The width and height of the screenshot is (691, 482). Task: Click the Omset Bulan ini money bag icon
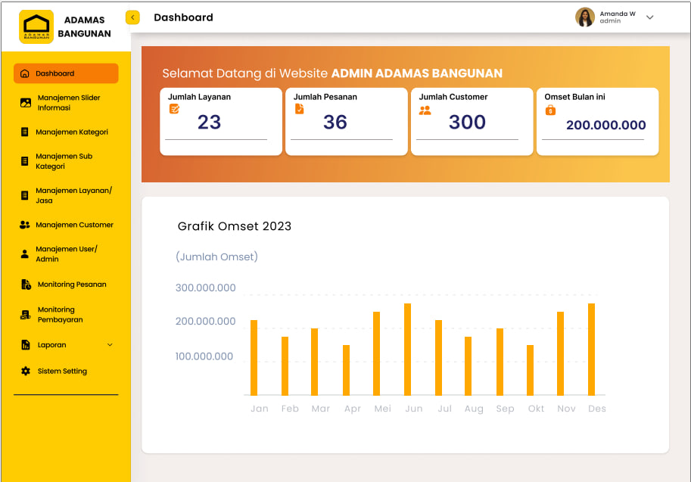[x=550, y=110]
